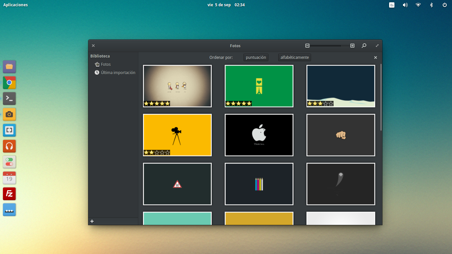452x254 pixels.
Task: Select the red warning triangle photo
Action: (177, 184)
